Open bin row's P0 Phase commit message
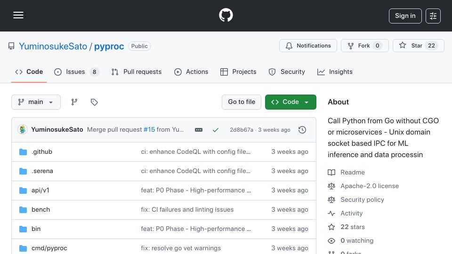This screenshot has width=452, height=254. point(196,229)
